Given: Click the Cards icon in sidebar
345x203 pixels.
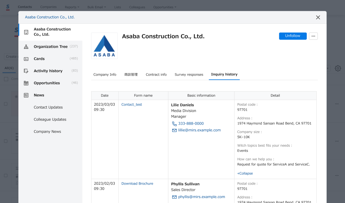Looking at the screenshot, I should tap(26, 59).
